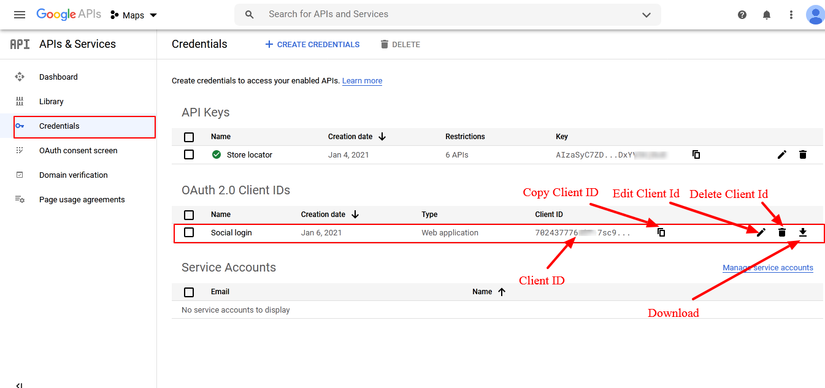
Task: Click the 'Jan 4, 2021' creation date
Action: coord(348,155)
